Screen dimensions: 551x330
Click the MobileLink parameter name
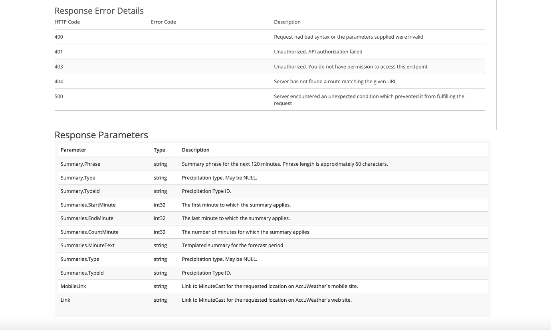click(73, 286)
